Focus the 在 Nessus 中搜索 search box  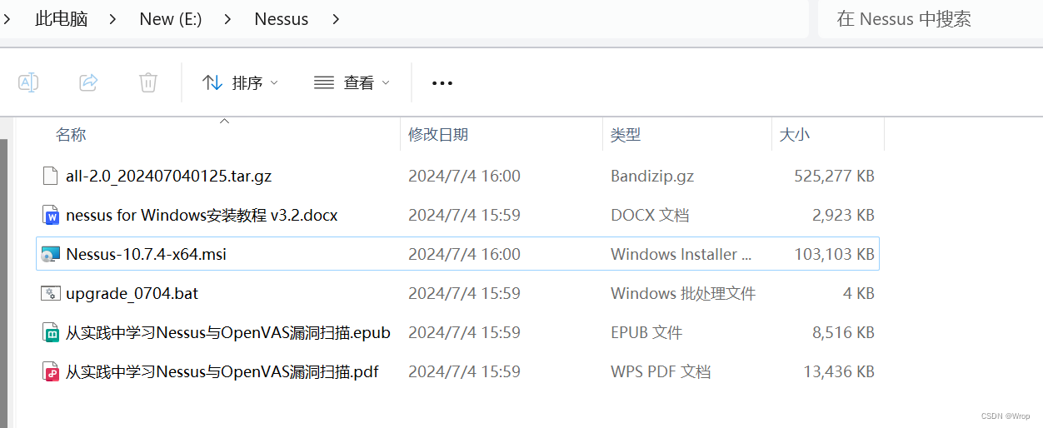[x=931, y=19]
